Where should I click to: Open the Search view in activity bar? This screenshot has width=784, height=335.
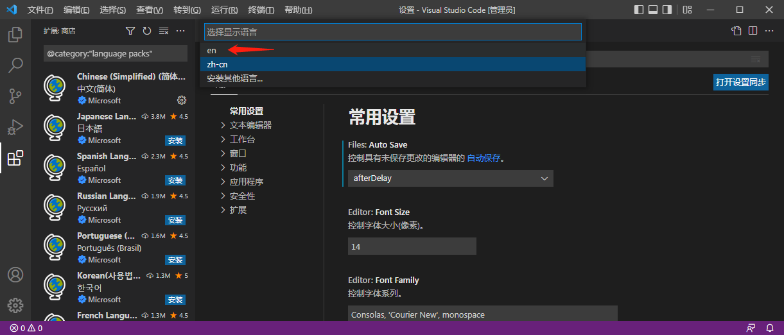click(15, 65)
